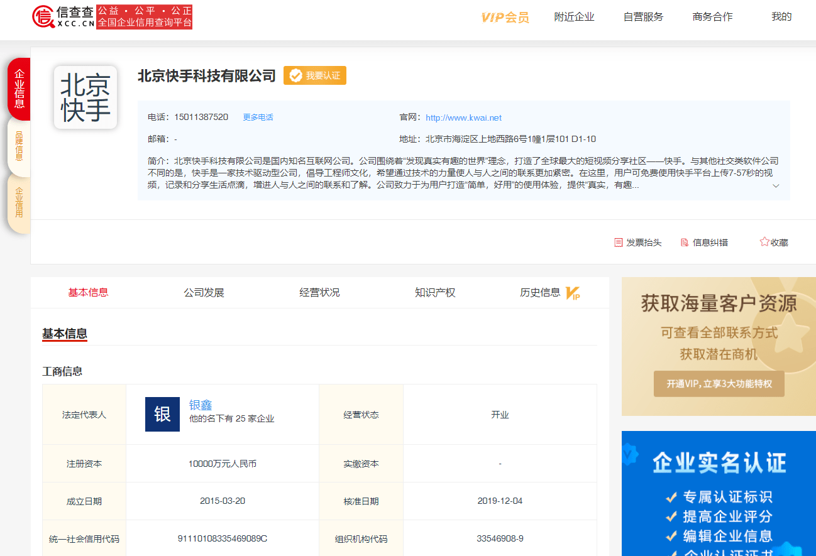Click the 我要认证 button
816x556 pixels.
pos(314,76)
